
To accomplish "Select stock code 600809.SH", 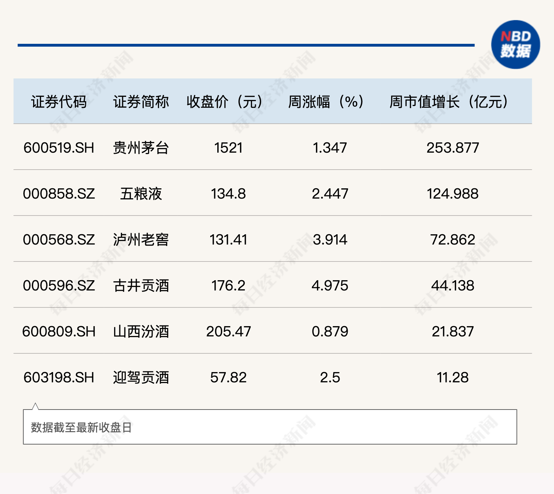I will click(x=59, y=331).
